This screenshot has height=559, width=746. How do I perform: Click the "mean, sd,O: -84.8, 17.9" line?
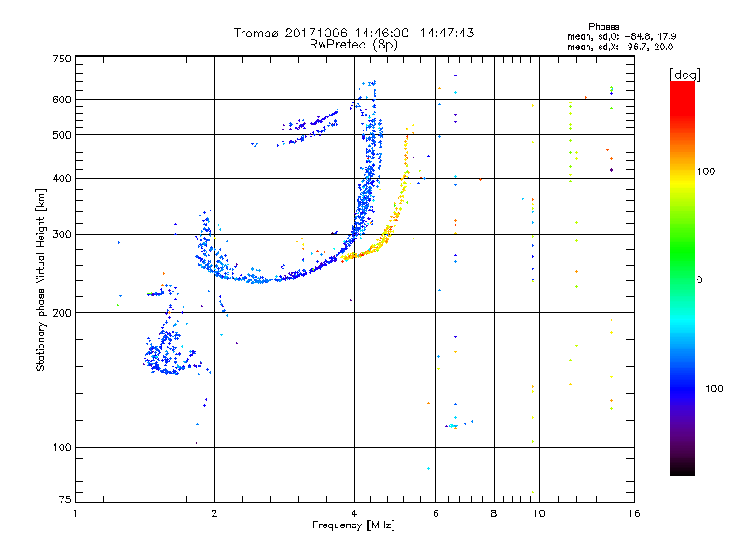click(x=621, y=36)
